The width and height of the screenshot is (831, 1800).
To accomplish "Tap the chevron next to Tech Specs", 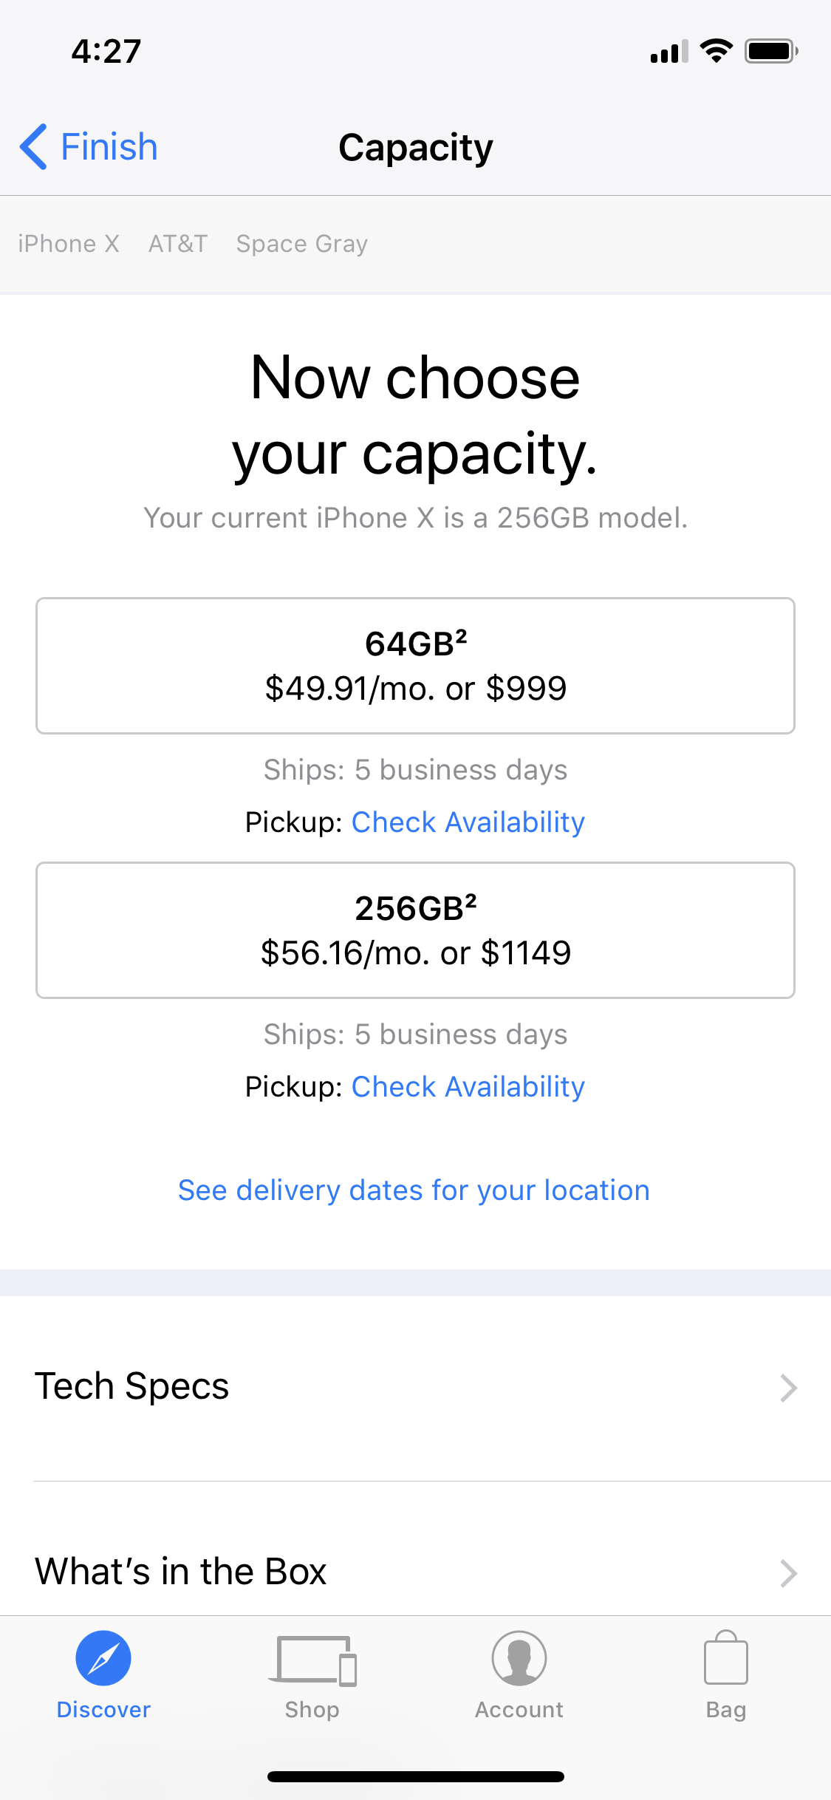I will click(x=789, y=1388).
